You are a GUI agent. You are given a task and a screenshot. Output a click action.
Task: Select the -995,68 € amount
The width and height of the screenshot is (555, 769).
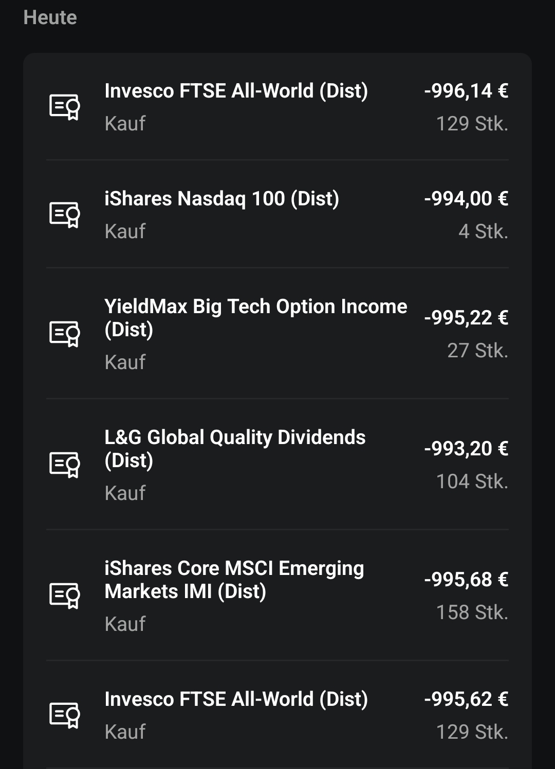click(466, 580)
